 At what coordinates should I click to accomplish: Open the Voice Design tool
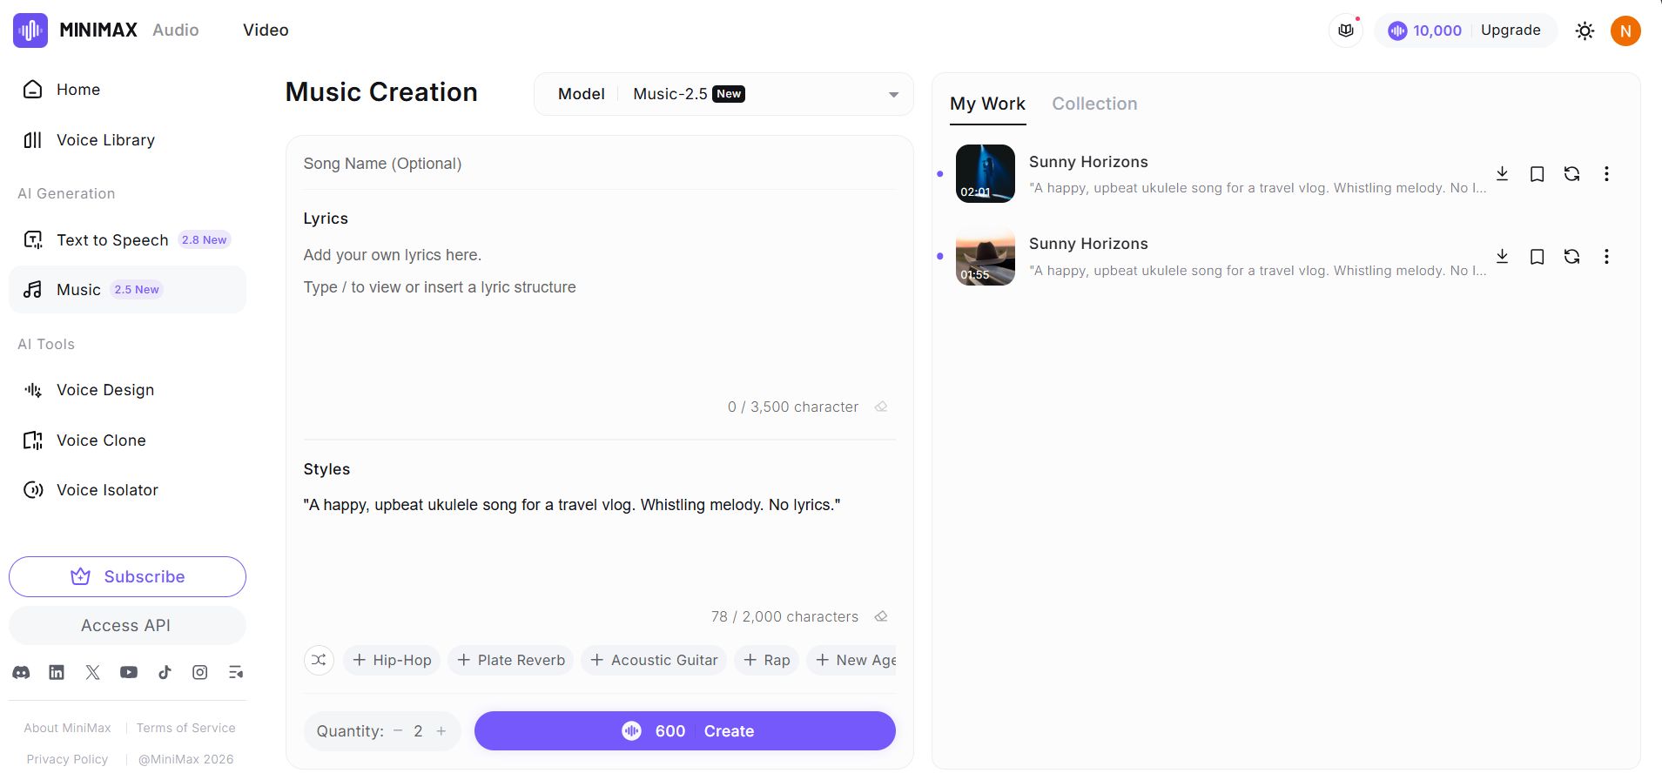pyautogui.click(x=127, y=390)
